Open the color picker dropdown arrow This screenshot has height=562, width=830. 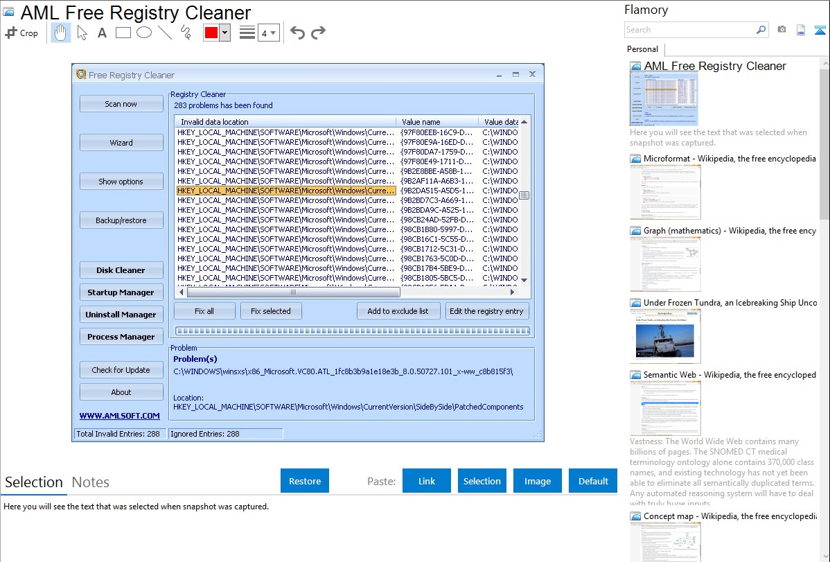pos(225,33)
